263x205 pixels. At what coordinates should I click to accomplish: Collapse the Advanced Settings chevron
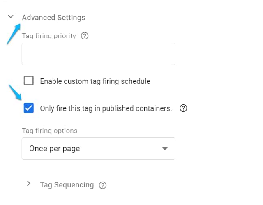11,17
